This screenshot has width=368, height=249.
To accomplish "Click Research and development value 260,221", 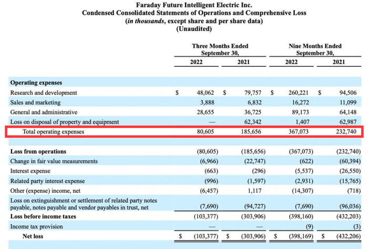I will (299, 93).
